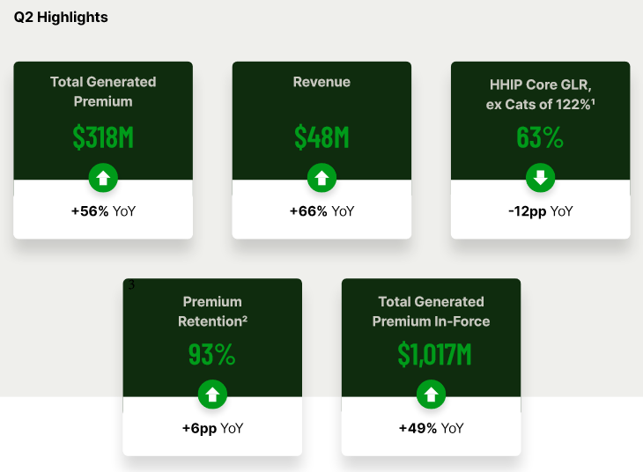Click the Premium Retention title
The width and height of the screenshot is (643, 472).
tap(212, 311)
